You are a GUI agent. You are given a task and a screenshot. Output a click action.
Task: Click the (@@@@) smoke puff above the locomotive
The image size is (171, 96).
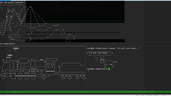coord(16,48)
